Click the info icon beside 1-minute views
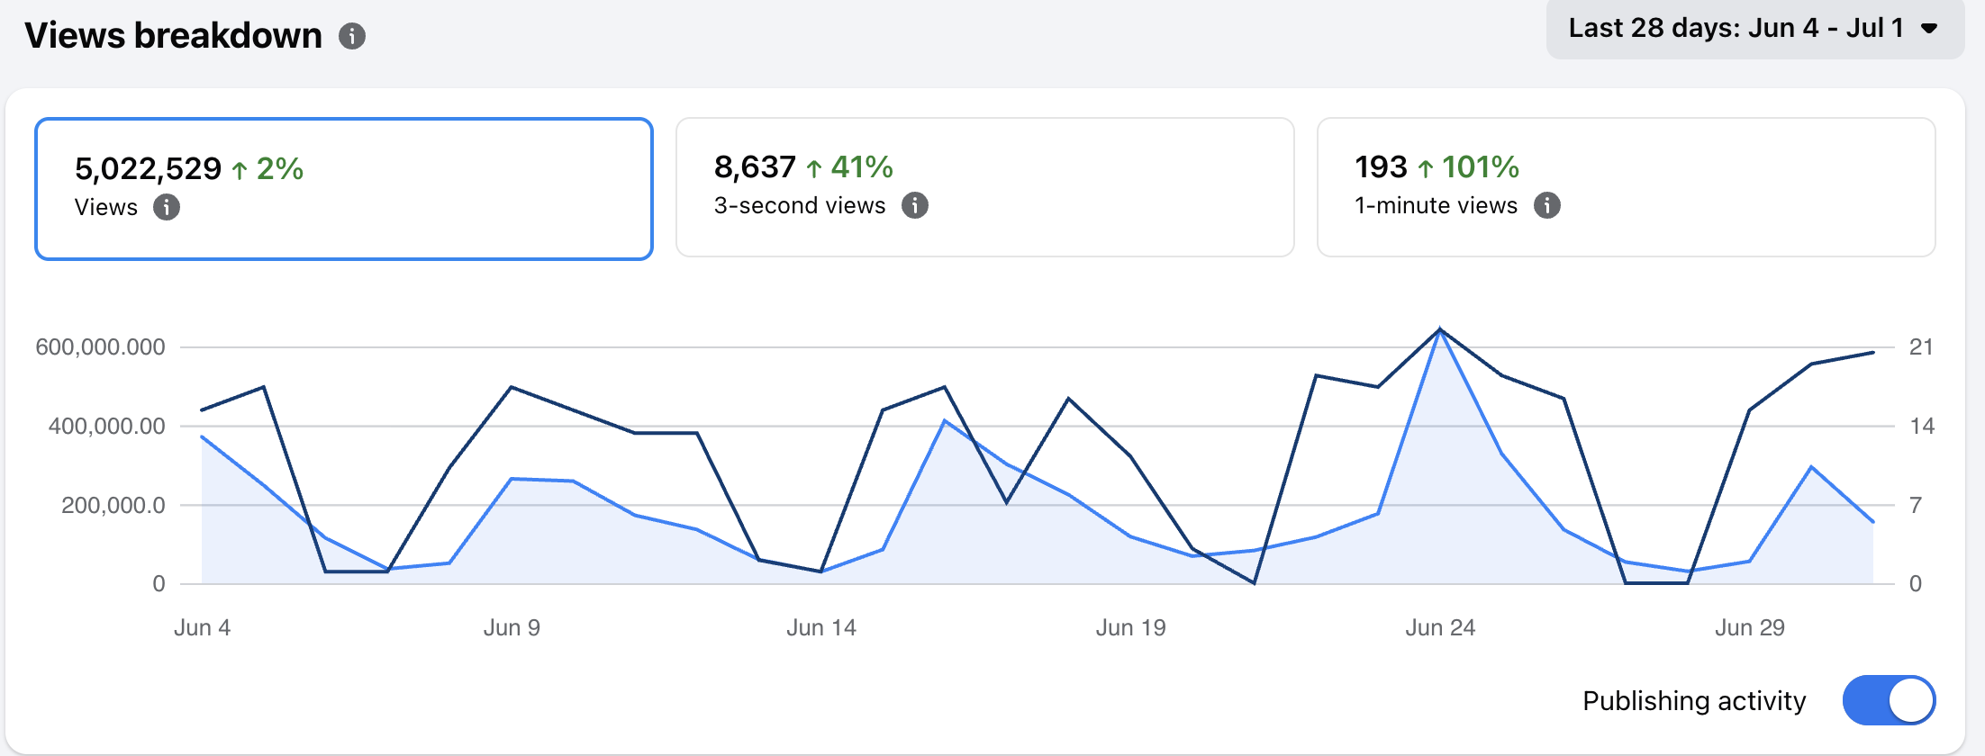 (x=1547, y=205)
